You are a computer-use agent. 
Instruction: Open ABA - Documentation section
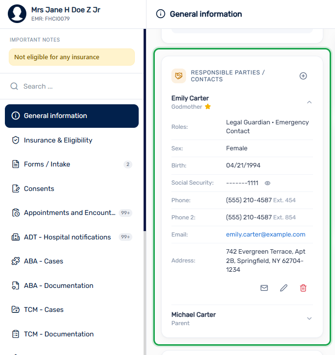pos(72,285)
